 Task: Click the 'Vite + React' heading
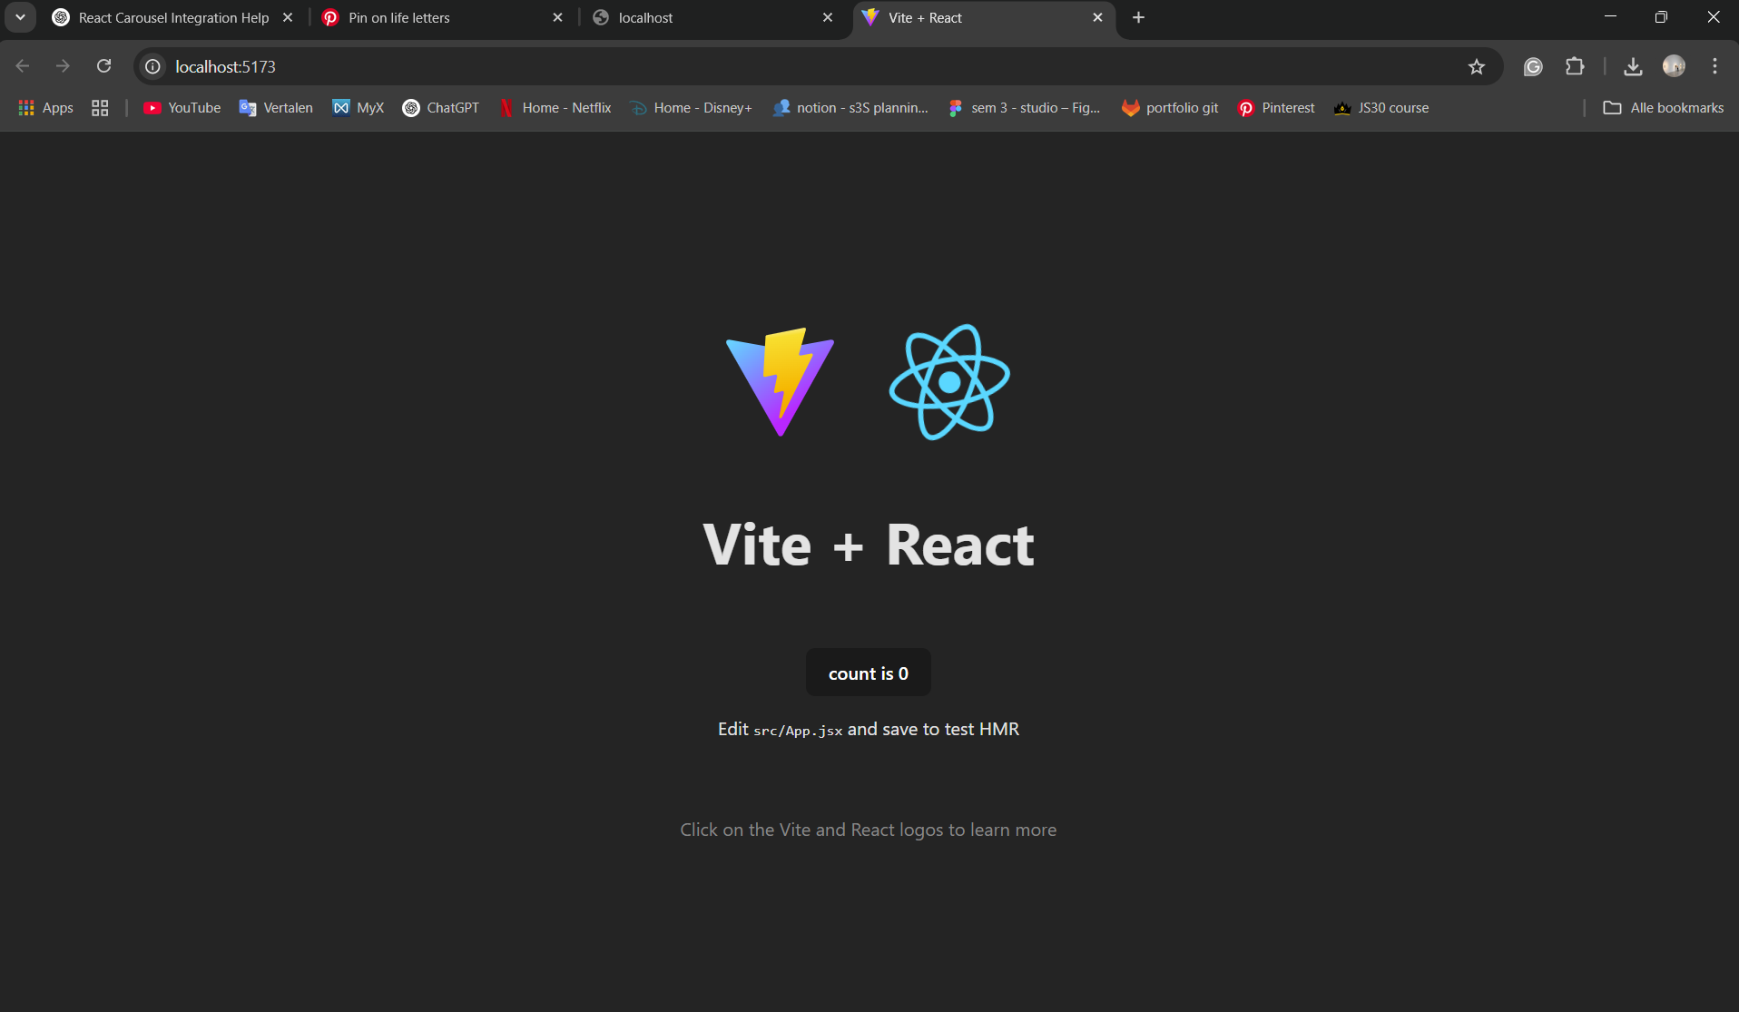[869, 545]
